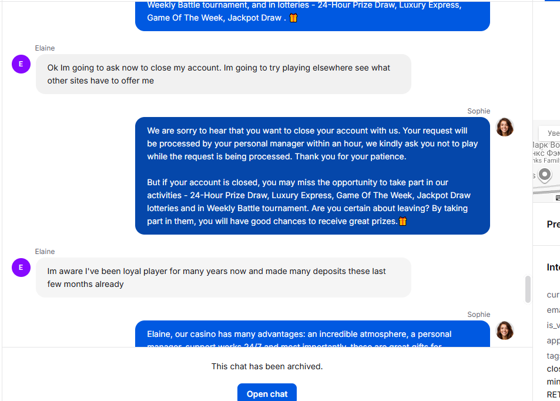Click Sophie's photo beside the casino advantages reply
This screenshot has width=560, height=401.
(505, 330)
